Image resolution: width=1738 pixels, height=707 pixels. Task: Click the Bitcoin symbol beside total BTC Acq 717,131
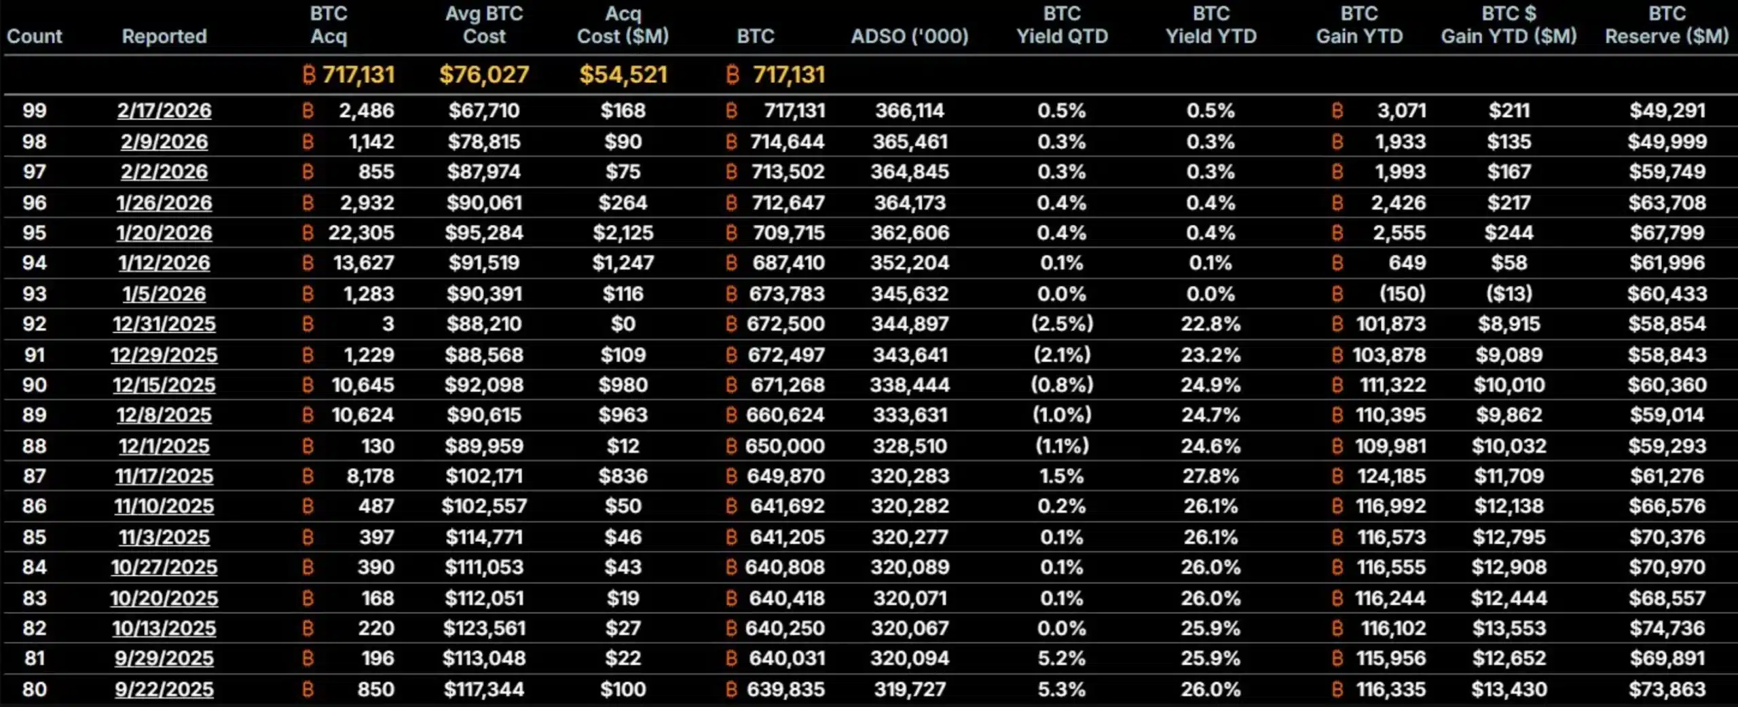[x=309, y=74]
